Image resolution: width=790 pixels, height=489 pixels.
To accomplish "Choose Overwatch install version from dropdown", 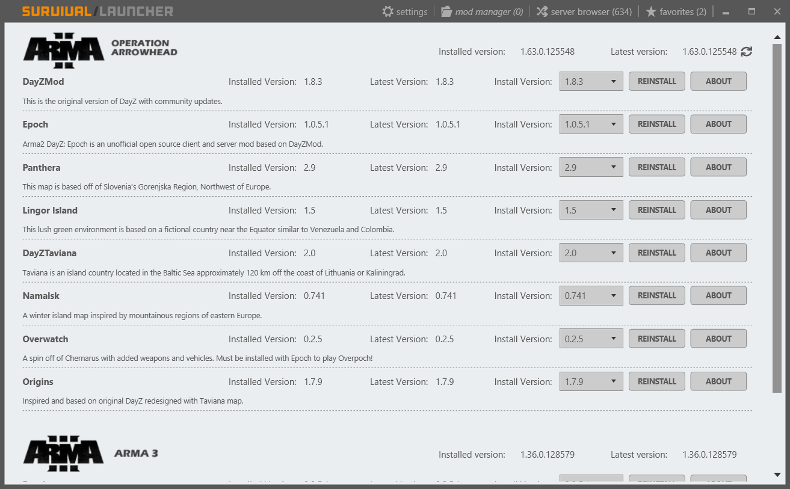I will 591,339.
